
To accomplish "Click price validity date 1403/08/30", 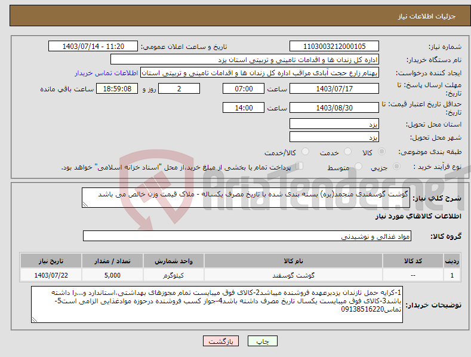I will click(334, 107).
